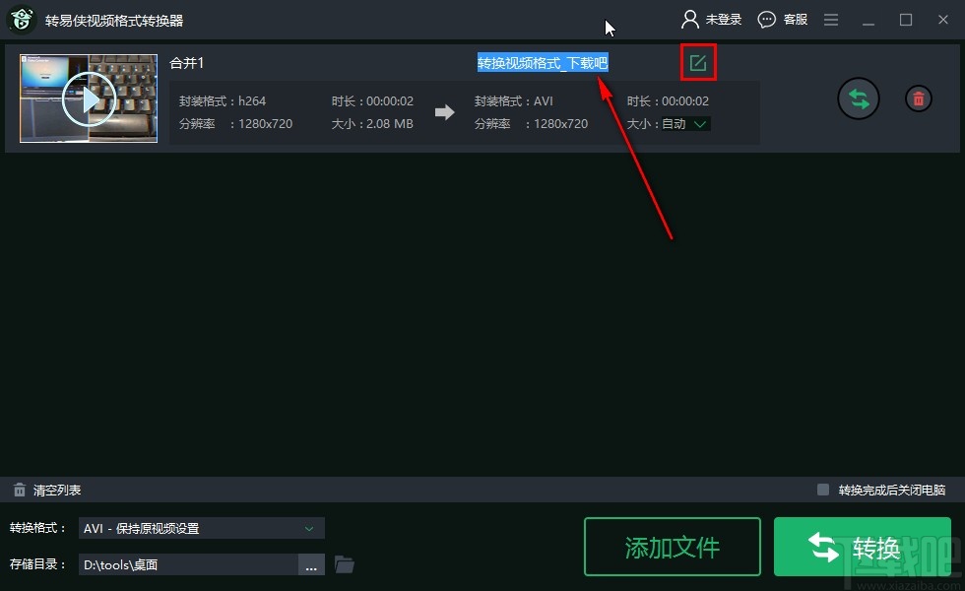Delete 合并1 using the red trash icon
Image resolution: width=965 pixels, height=591 pixels.
(918, 98)
